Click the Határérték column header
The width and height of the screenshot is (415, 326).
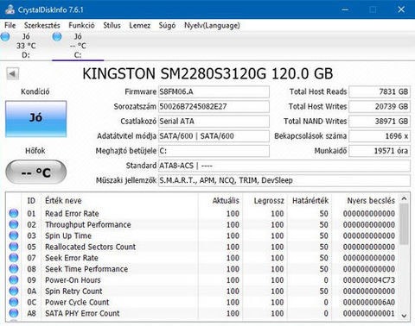(x=310, y=201)
